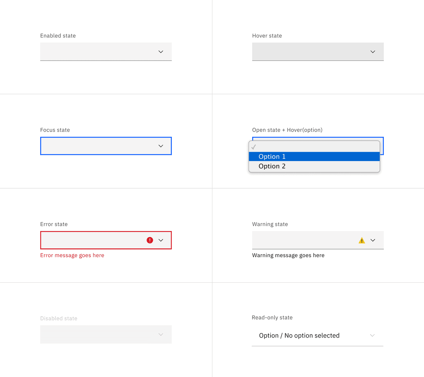Click the error exclamation icon in the Error state dropdown

[x=149, y=240]
